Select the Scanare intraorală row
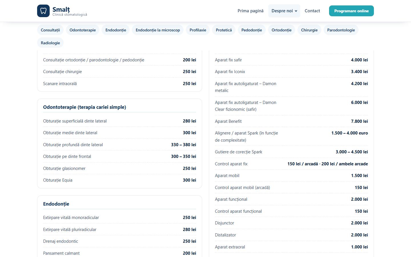This screenshot has width=411, height=257. point(120,84)
